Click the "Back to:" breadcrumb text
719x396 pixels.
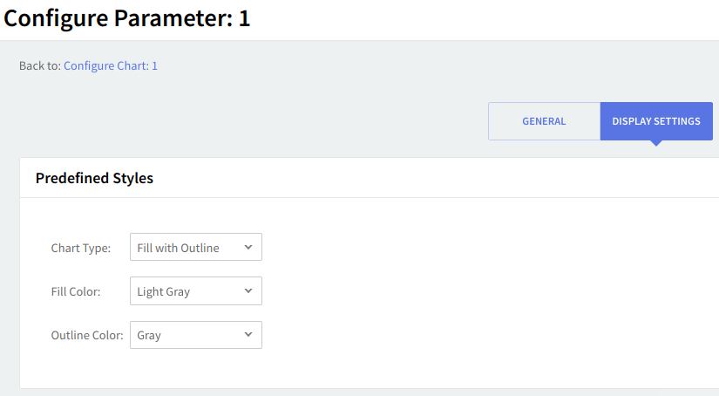click(40, 65)
